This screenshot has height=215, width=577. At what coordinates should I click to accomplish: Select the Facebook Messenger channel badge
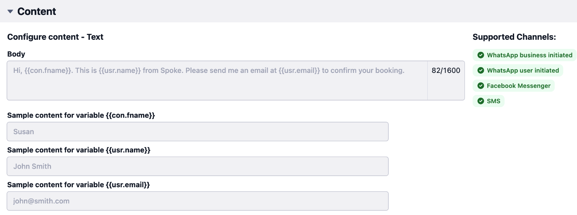pos(514,86)
